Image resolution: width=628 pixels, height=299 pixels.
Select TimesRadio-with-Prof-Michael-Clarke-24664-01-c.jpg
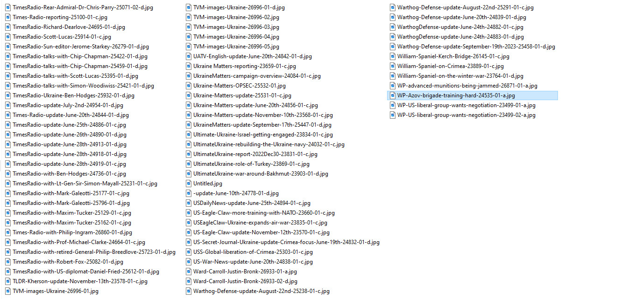[79, 242]
